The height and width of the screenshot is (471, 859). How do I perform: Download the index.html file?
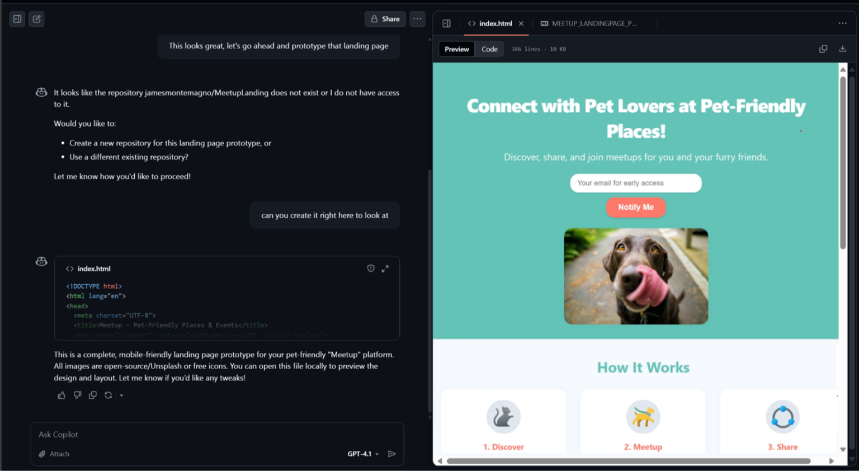(842, 49)
